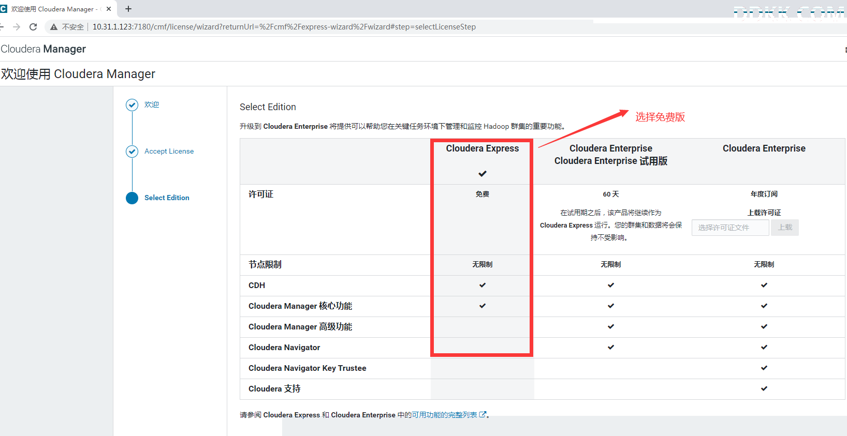Click the external link icon after 完整列表

pos(483,414)
